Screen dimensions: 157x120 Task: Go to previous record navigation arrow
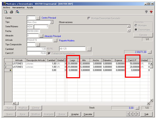pyautogui.click(x=131, y=114)
